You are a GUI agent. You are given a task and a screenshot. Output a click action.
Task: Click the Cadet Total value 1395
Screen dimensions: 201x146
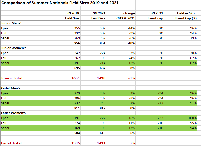click(76, 143)
